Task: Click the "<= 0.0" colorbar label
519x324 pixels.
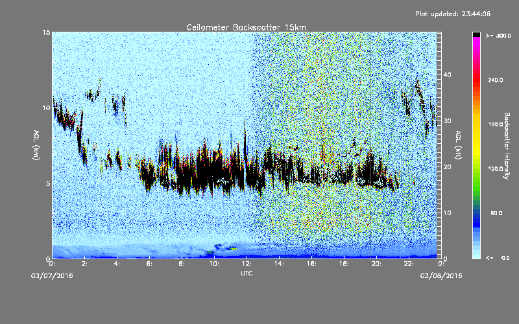Action: pyautogui.click(x=498, y=258)
